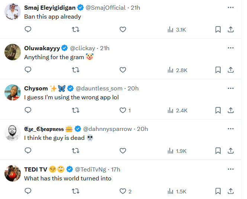The width and height of the screenshot is (247, 199).
Task: Reply to Smaj Eleyigidigan's tweet
Action: tap(28, 29)
